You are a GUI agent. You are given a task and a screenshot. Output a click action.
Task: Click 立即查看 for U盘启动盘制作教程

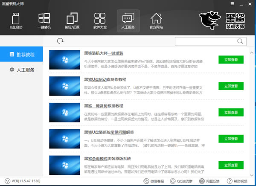point(231,86)
